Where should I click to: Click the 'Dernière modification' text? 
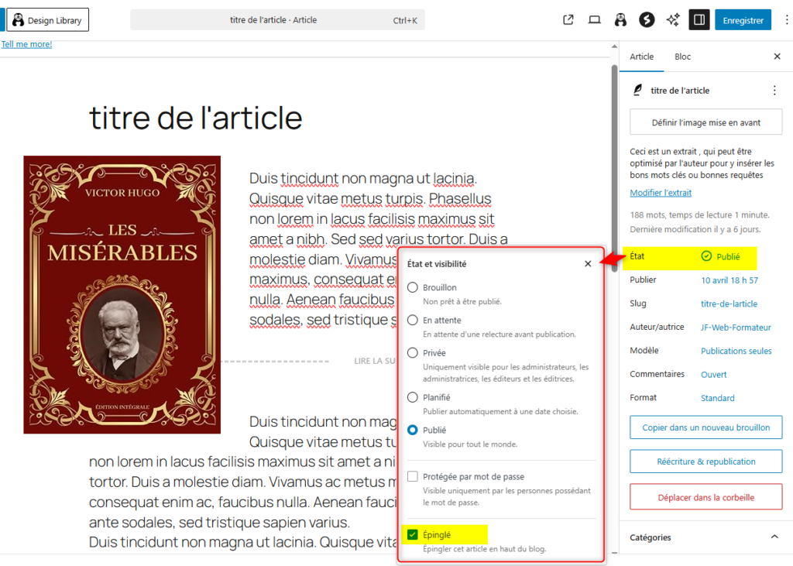coord(695,230)
